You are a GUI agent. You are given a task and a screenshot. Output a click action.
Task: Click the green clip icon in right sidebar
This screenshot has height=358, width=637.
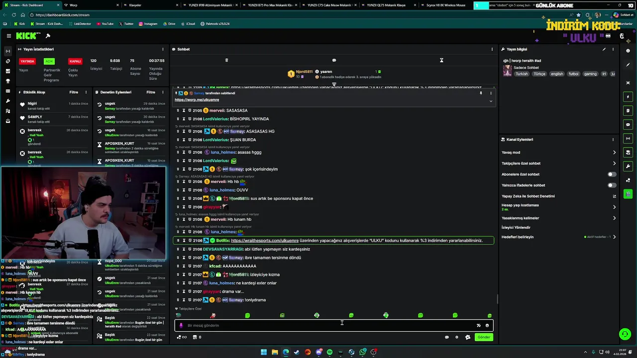pos(628,194)
